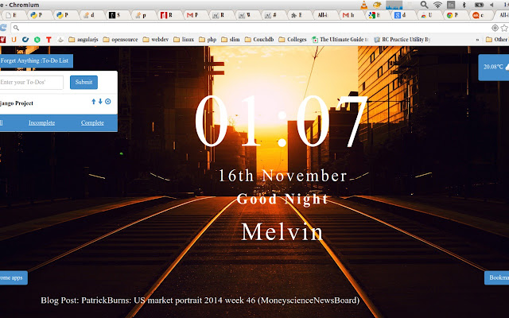Switch to the Stack Overflow 'p' tab
Image resolution: width=509 pixels, height=318 pixels.
[x=144, y=15]
